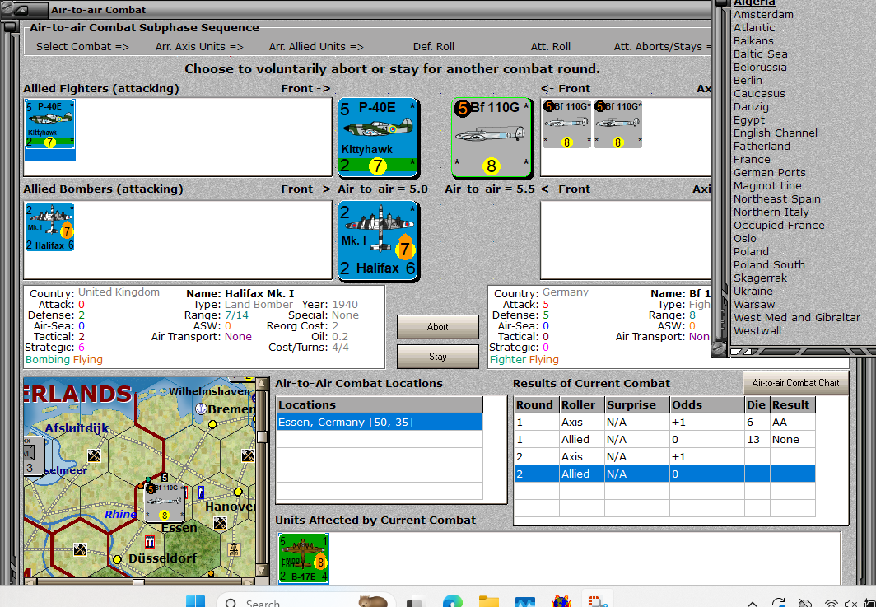Select Poland South in the locations list
Viewport: 876px width, 607px height.
point(769,264)
